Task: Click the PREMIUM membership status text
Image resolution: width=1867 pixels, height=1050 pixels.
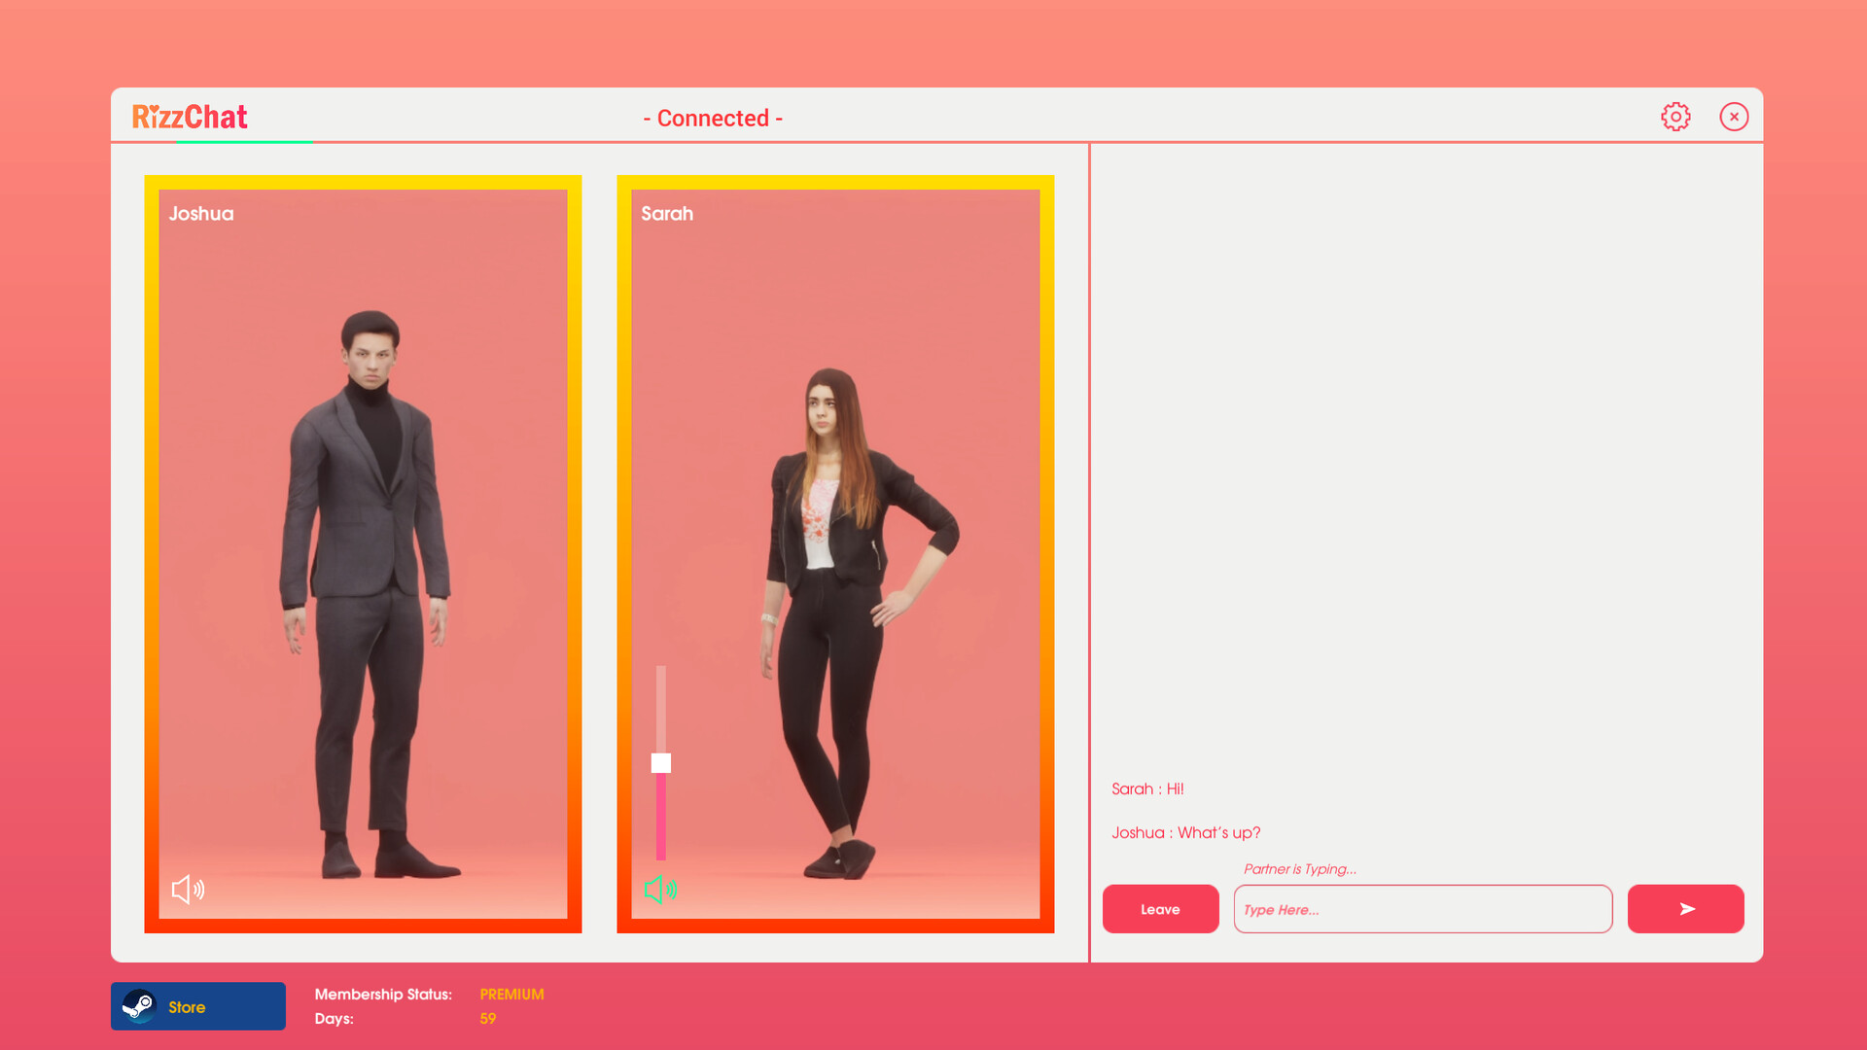Action: click(x=511, y=994)
